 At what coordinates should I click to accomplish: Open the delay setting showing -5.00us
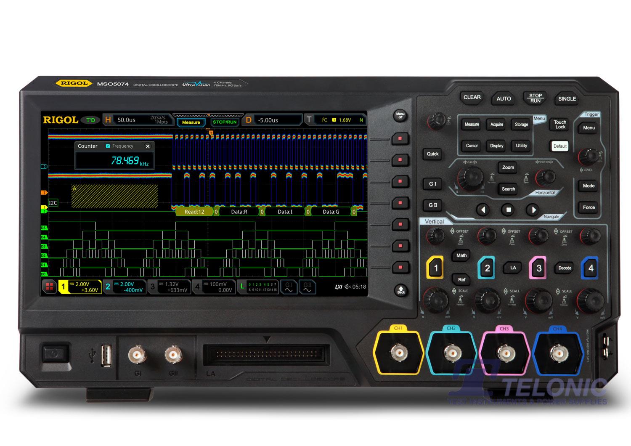[x=273, y=120]
